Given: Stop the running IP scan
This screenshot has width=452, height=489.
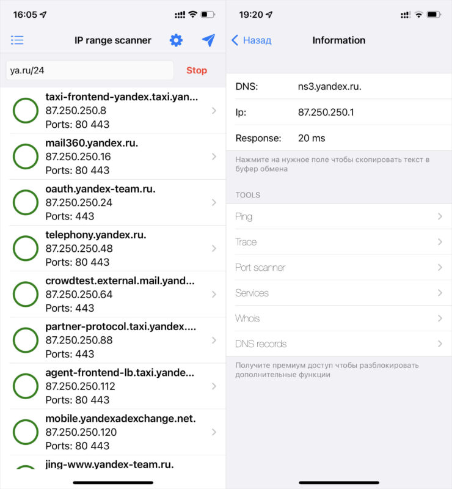Looking at the screenshot, I should pyautogui.click(x=197, y=70).
